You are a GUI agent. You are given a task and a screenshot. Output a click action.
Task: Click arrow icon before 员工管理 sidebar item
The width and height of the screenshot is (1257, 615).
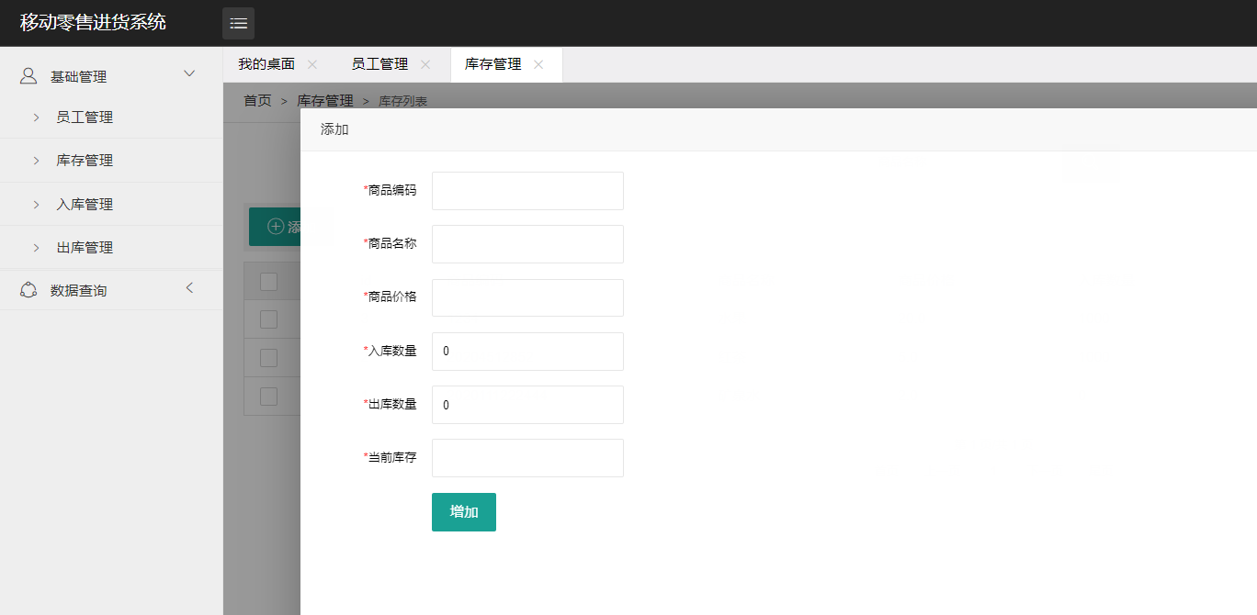pyautogui.click(x=37, y=117)
